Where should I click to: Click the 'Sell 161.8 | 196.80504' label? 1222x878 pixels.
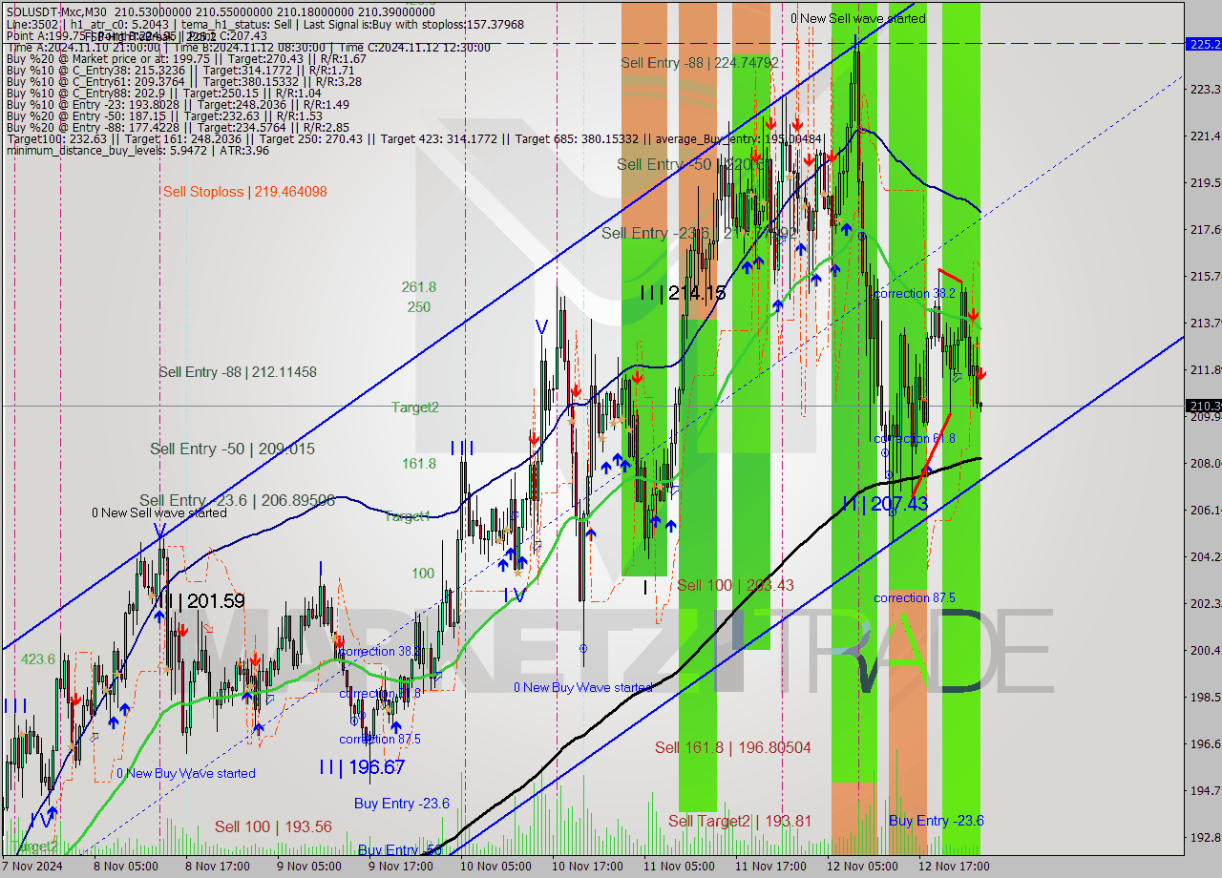(733, 747)
